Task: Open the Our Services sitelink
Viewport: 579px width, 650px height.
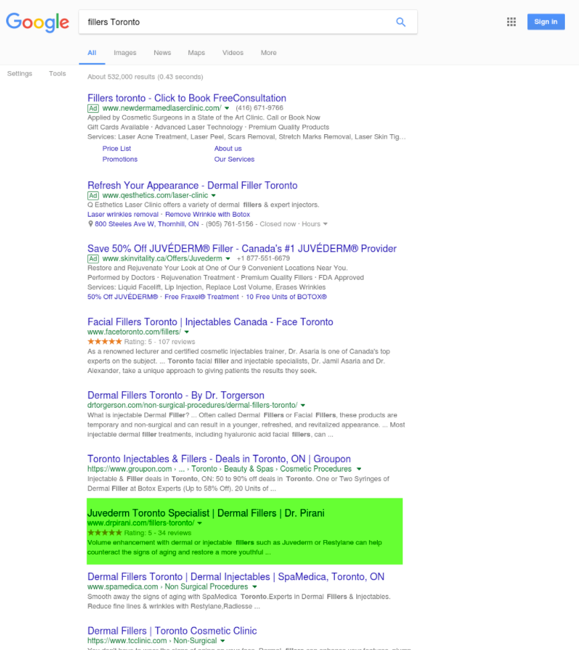Action: pyautogui.click(x=234, y=159)
